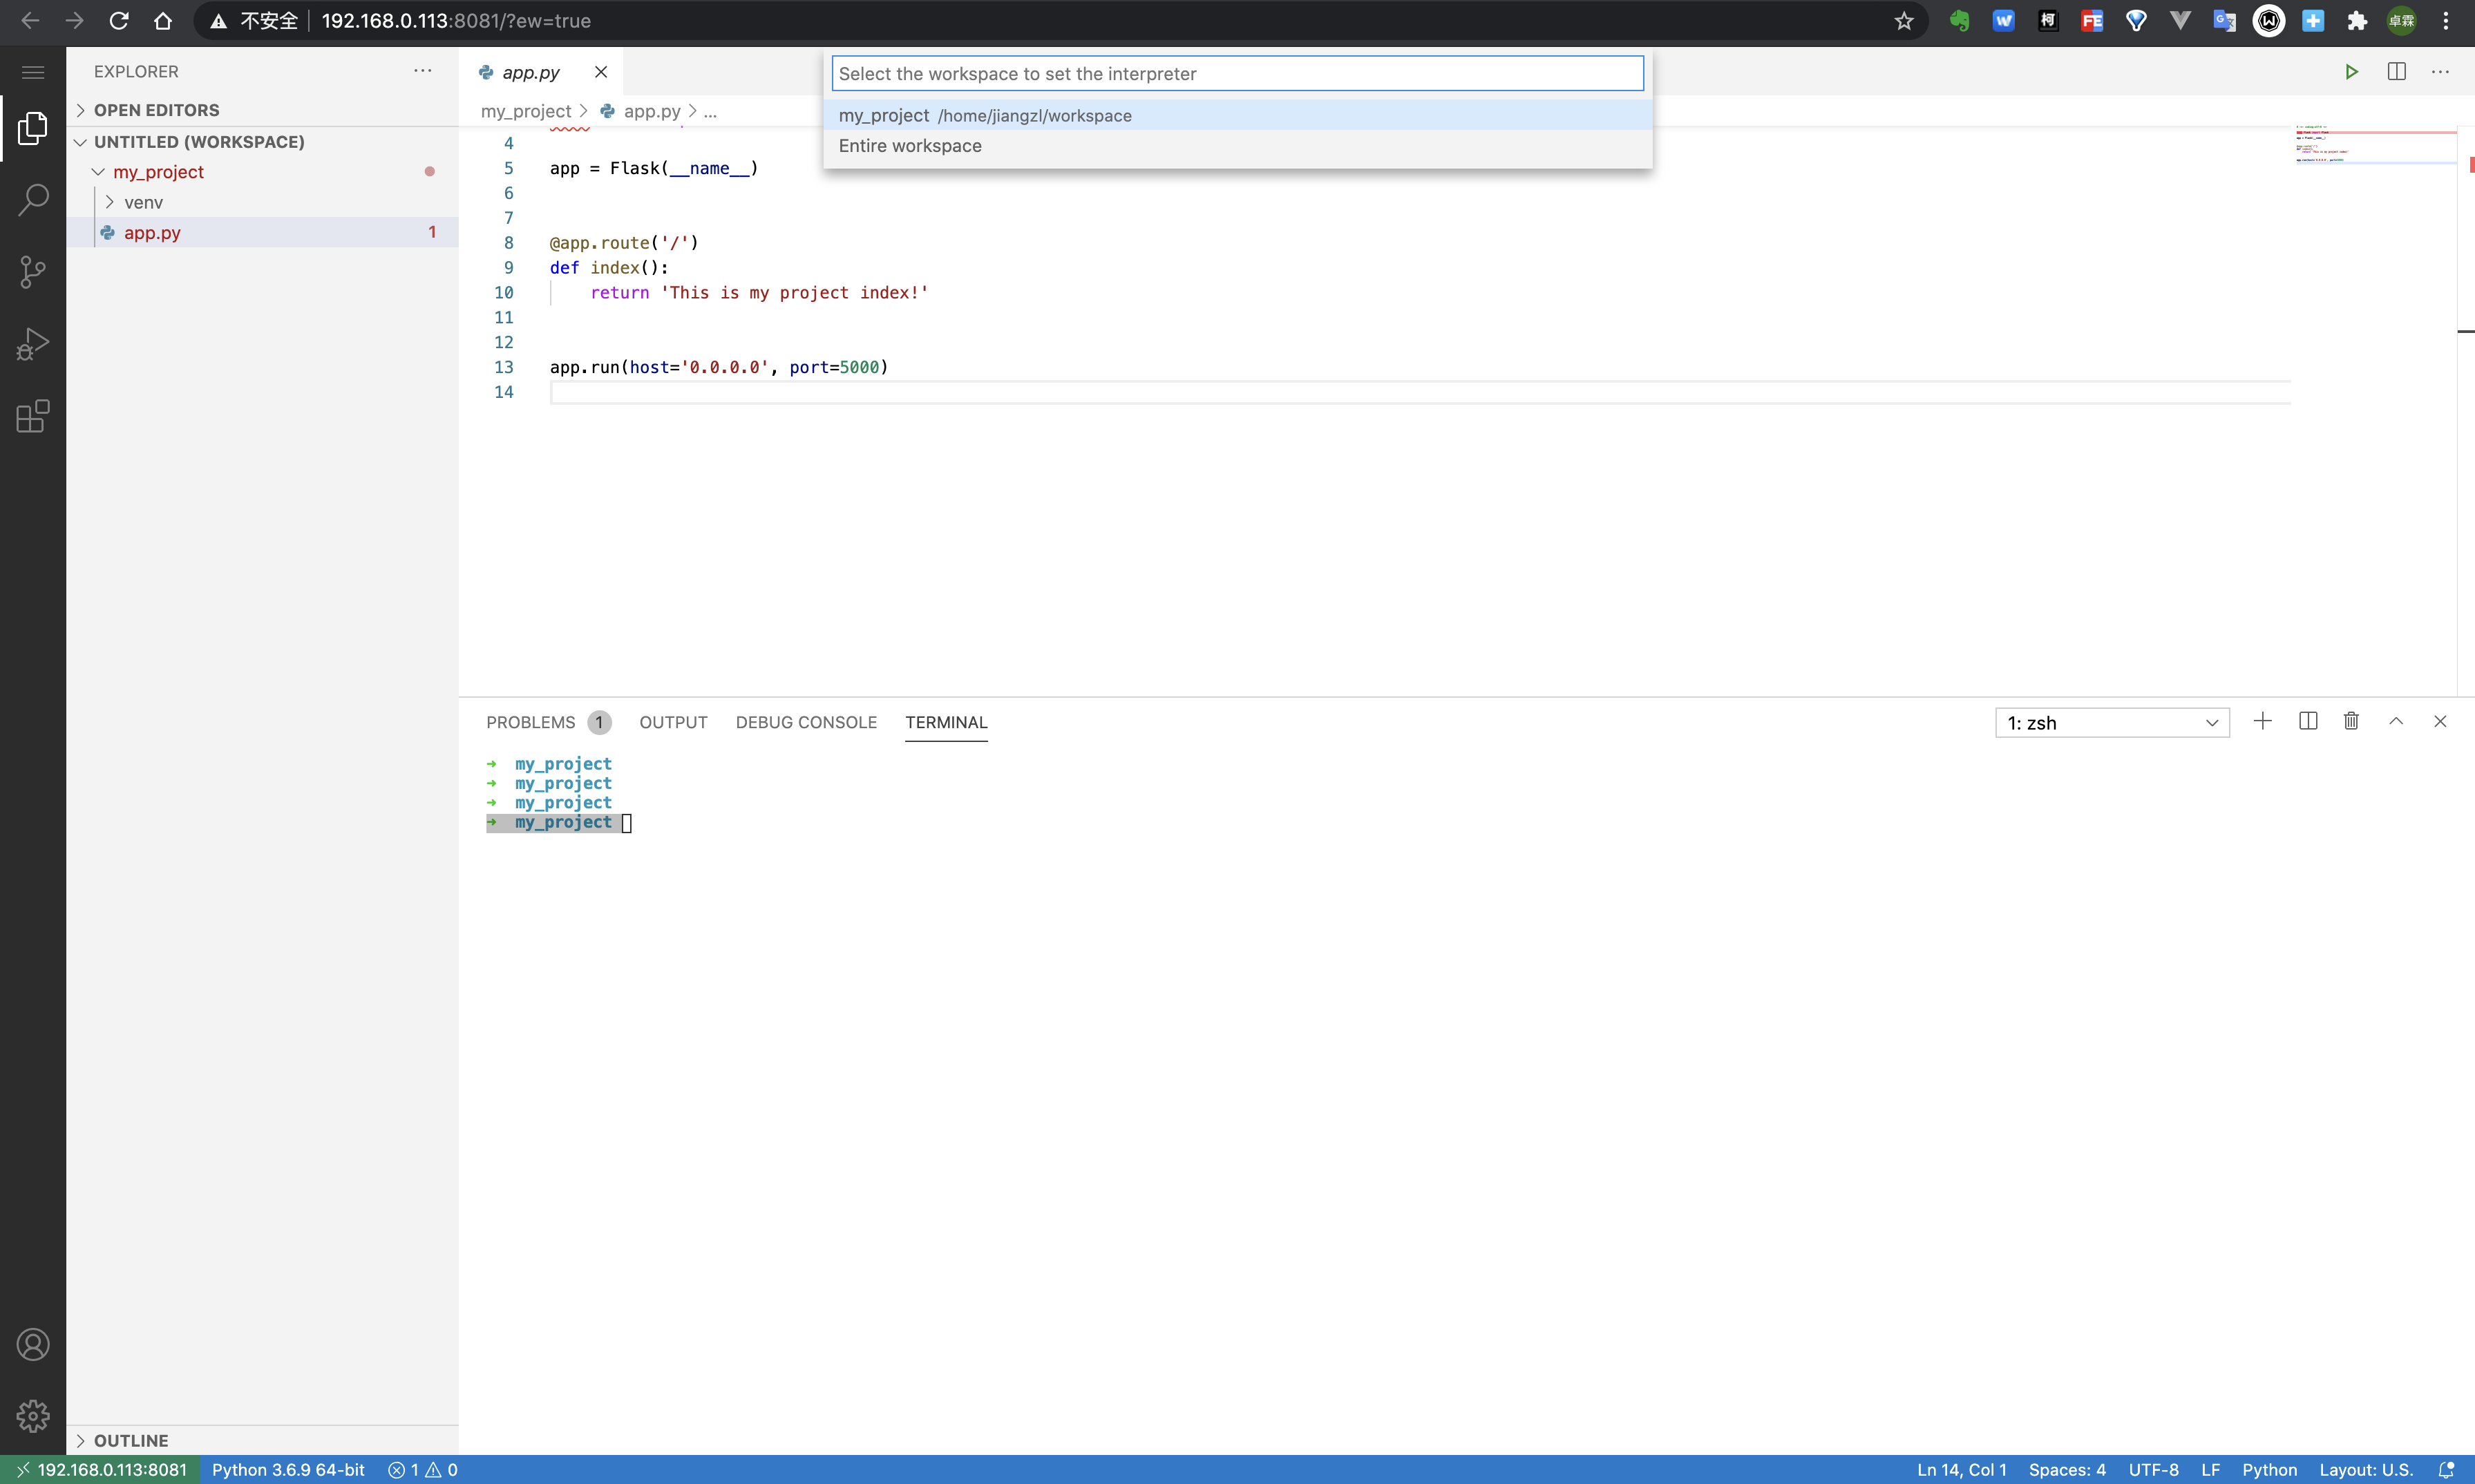Switch to the Terminal panel tab

click(x=946, y=722)
